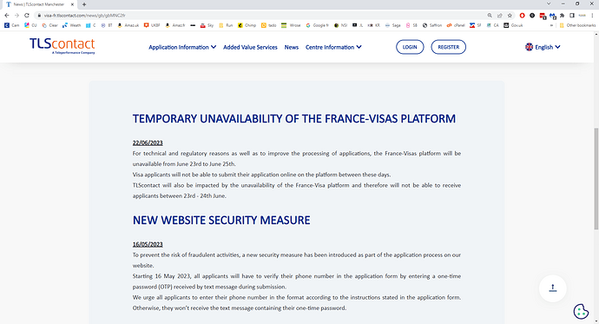Go back with the browser arrow

coord(7,16)
